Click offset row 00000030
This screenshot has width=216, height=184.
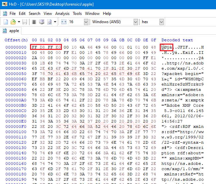[16, 63]
